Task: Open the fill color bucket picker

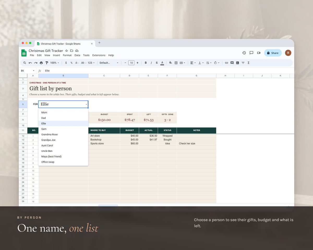Action: click(171, 63)
